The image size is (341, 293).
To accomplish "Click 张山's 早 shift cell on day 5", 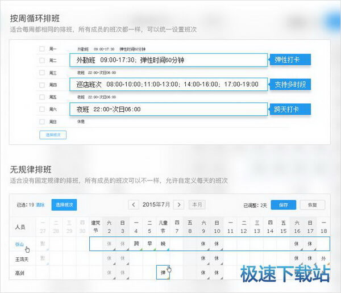I will coord(149,244).
